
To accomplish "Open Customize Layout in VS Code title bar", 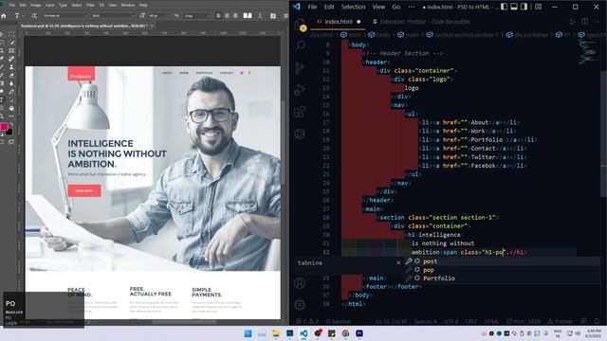I will click(x=539, y=7).
